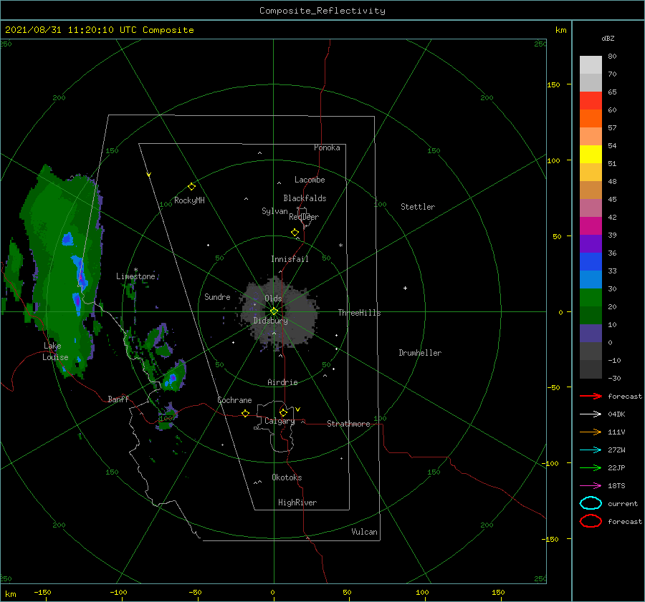
Task: Click the yellow diamond marker near Cochrane
Action: pyautogui.click(x=246, y=414)
